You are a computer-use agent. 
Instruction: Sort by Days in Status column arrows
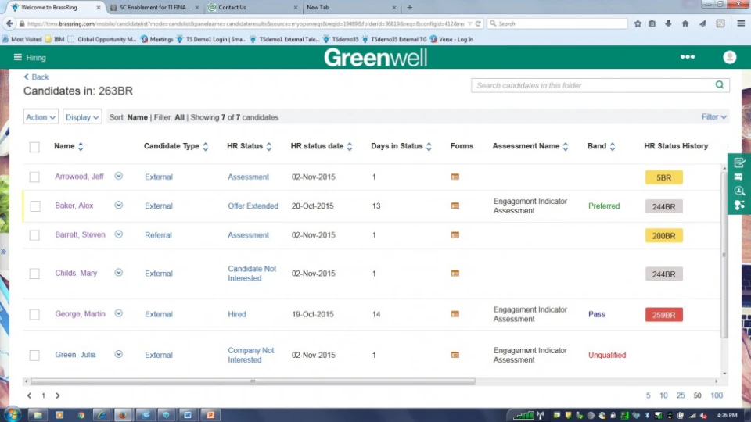pyautogui.click(x=429, y=146)
